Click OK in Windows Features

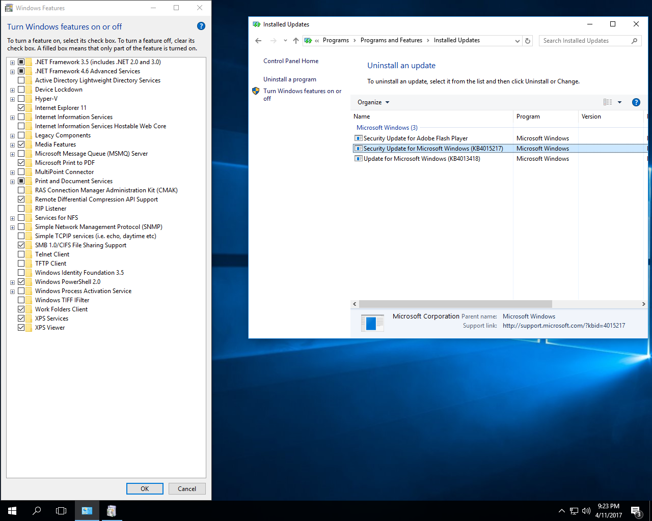[x=145, y=488]
